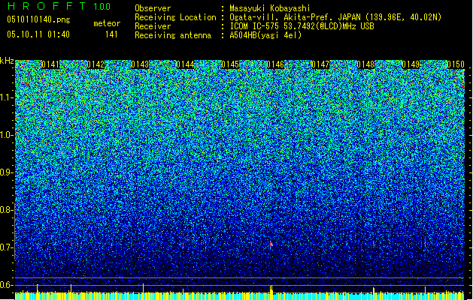Click the timestamp 05.10.11 01:40
The height and width of the screenshot is (300, 473).
(38, 34)
